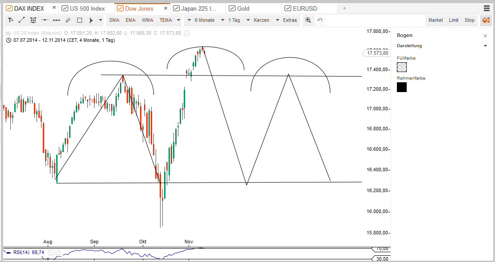This screenshot has width=495, height=262.
Task: Activate the trendline drawing tool
Action: (x=21, y=20)
